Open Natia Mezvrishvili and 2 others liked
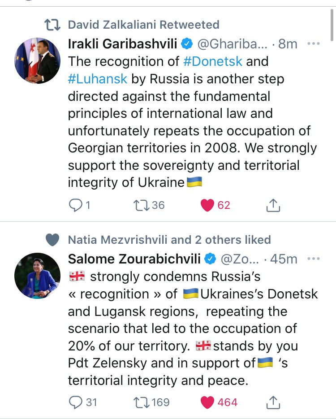336x419 pixels. click(169, 240)
